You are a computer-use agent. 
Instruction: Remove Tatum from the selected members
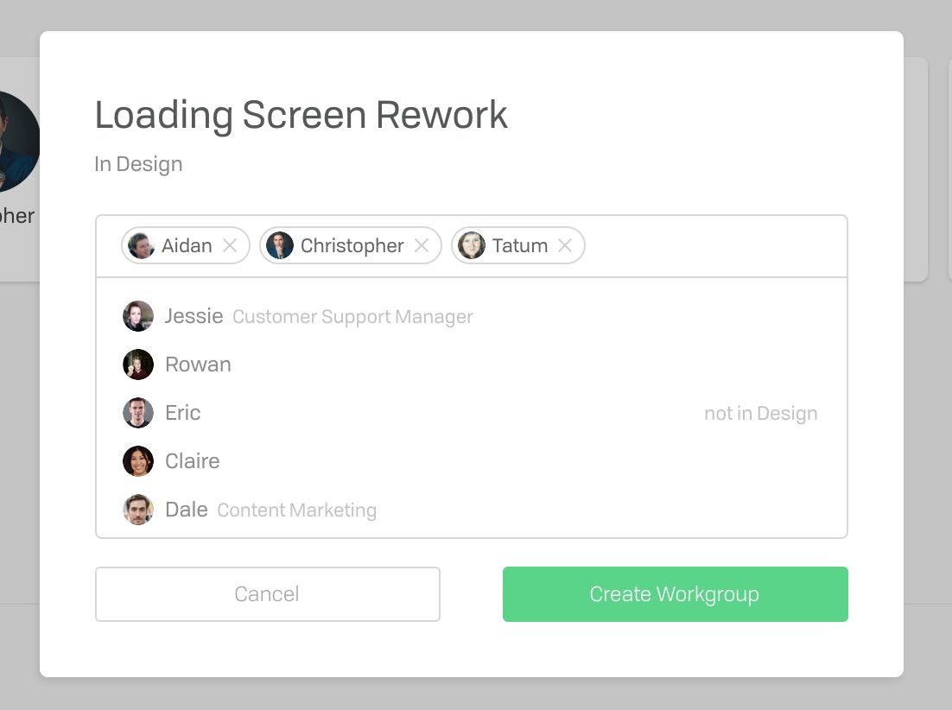click(565, 246)
